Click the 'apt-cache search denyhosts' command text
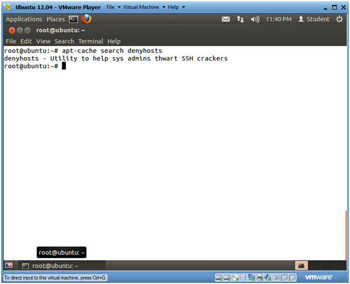The image size is (350, 284). click(112, 51)
